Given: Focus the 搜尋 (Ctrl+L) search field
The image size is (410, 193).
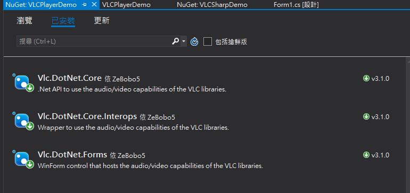Looking at the screenshot, I should tap(94, 41).
